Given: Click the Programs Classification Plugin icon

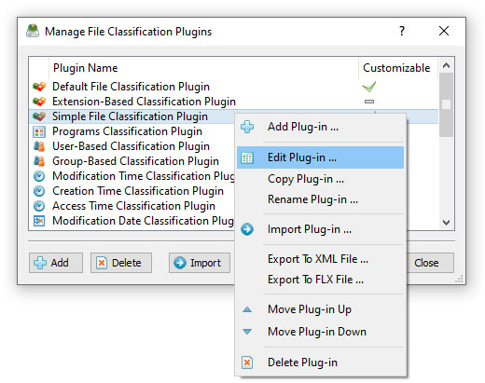Looking at the screenshot, I should [39, 131].
